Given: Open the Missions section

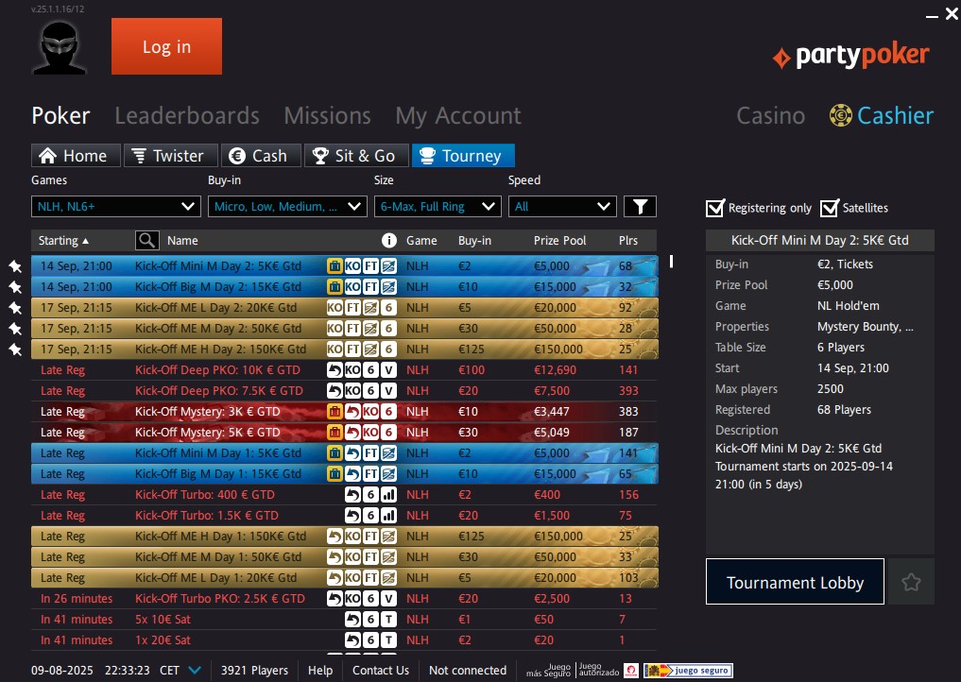Looking at the screenshot, I should (x=327, y=115).
